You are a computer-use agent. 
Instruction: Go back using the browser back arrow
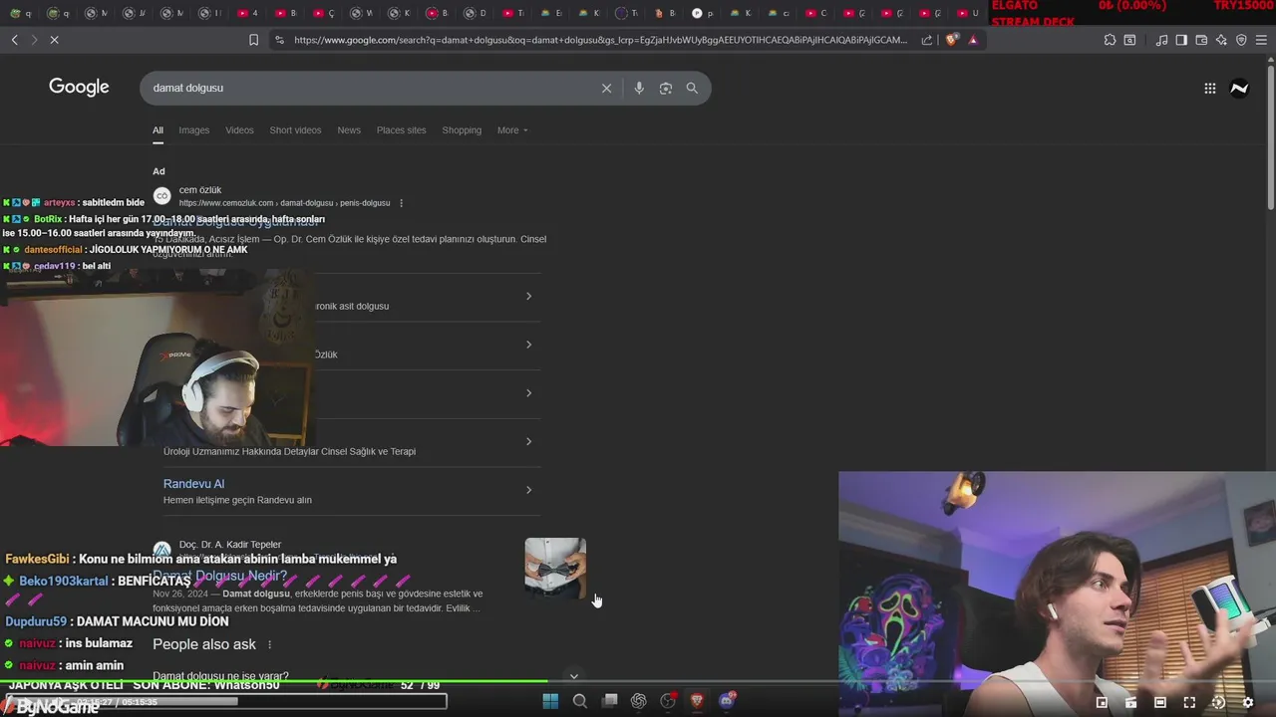tap(15, 40)
